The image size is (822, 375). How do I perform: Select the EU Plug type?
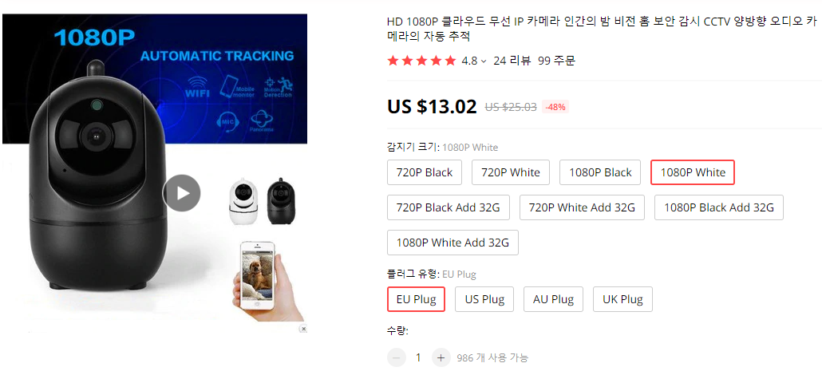click(x=417, y=299)
